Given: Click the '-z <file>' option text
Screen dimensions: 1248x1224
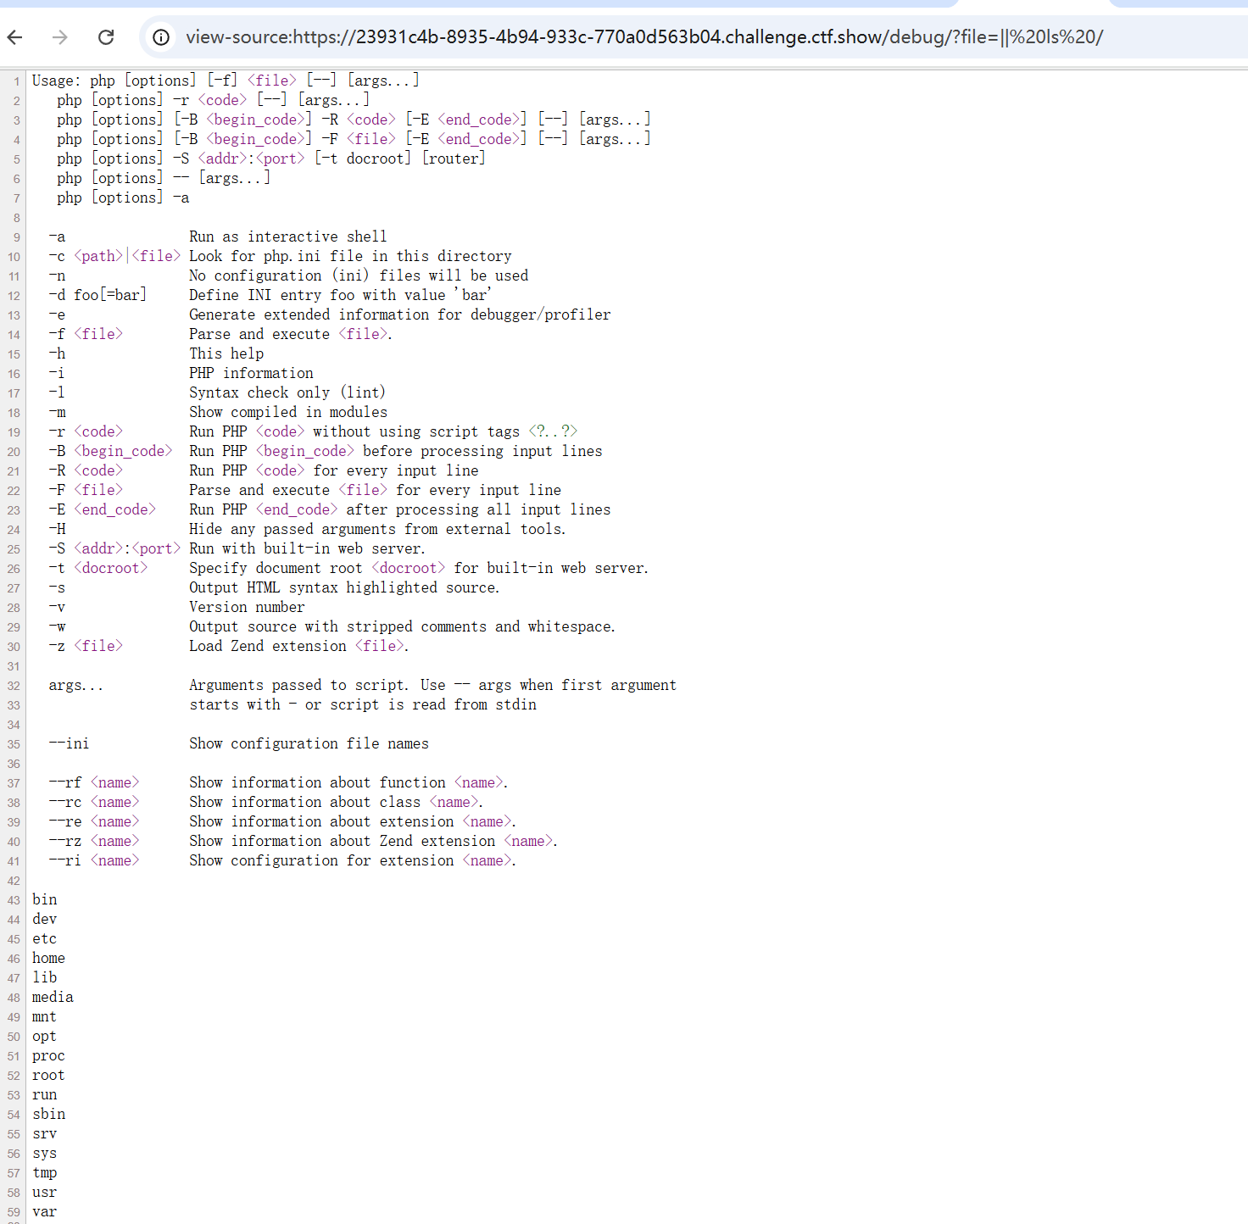Looking at the screenshot, I should (86, 646).
